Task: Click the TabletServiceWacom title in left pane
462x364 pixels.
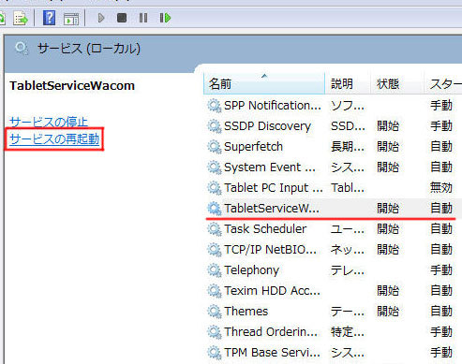Action: click(72, 85)
